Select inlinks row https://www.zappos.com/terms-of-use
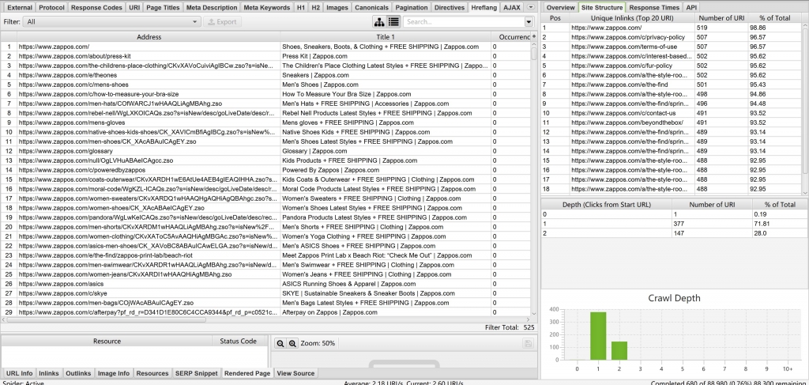The width and height of the screenshot is (809, 385). coord(672,47)
